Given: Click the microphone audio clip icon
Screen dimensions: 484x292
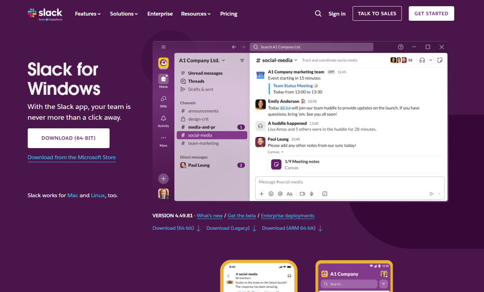Looking at the screenshot, I should click(312, 194).
